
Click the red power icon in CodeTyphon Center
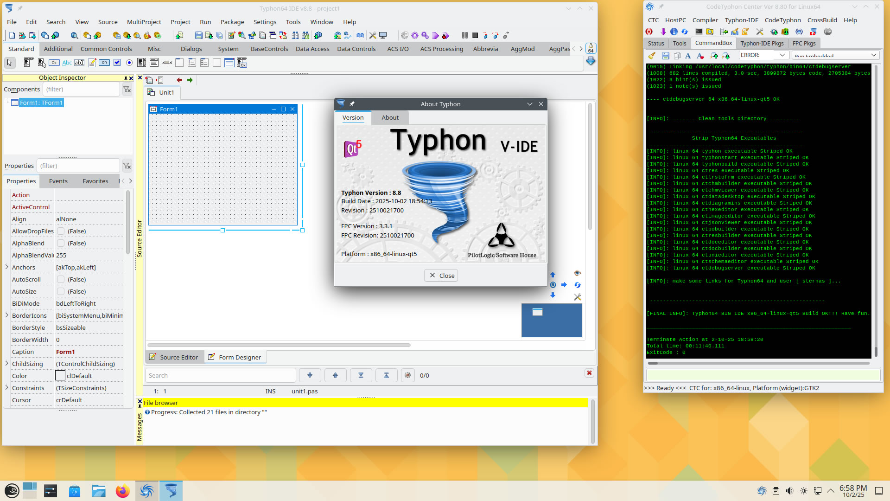click(649, 32)
